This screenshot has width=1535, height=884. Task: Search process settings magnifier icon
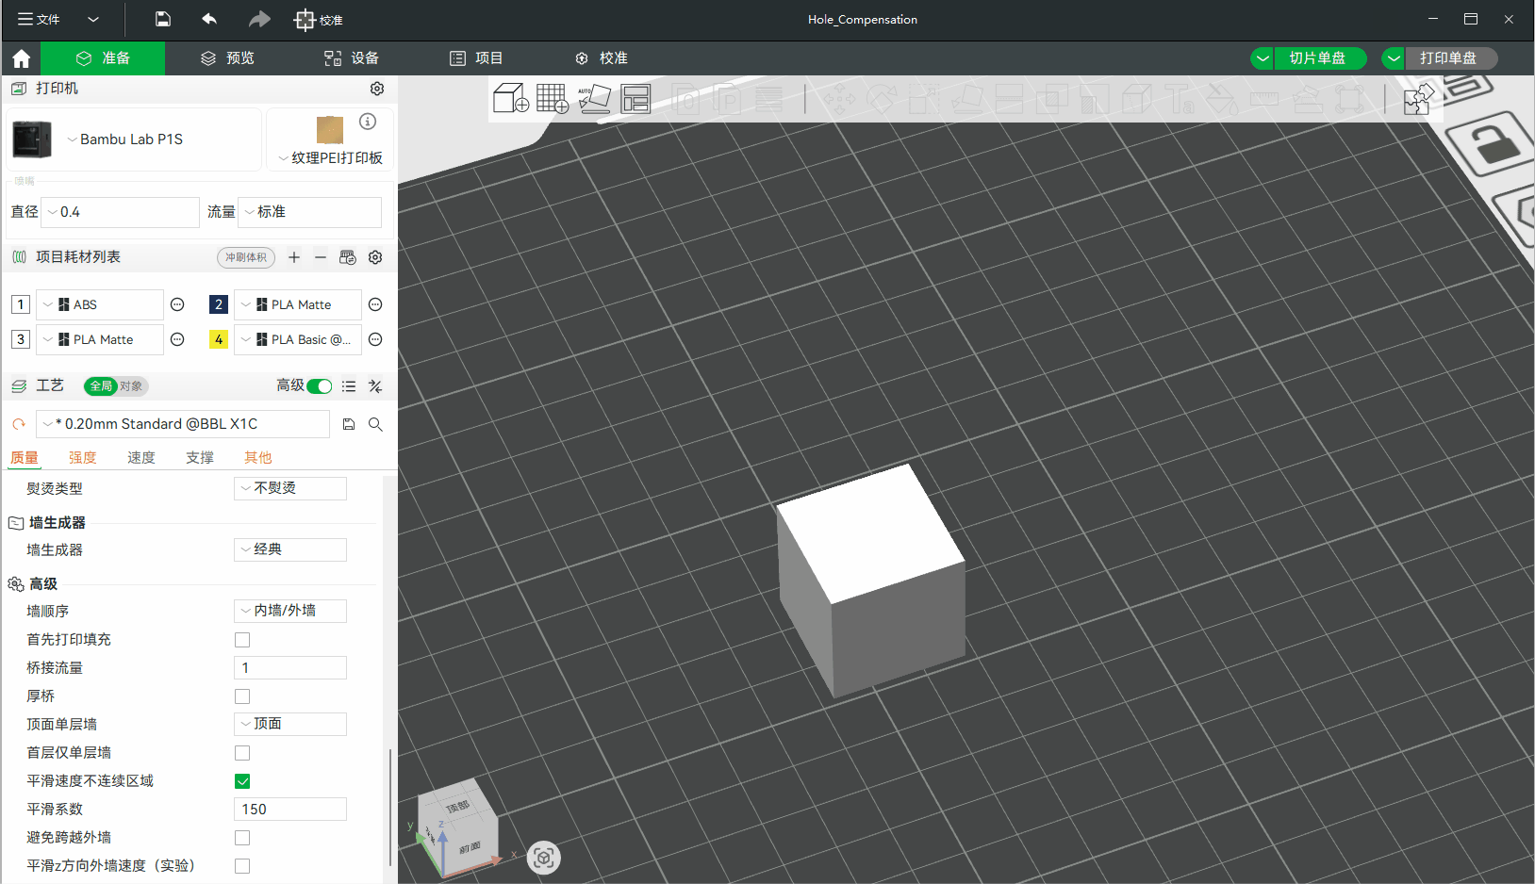(x=375, y=424)
